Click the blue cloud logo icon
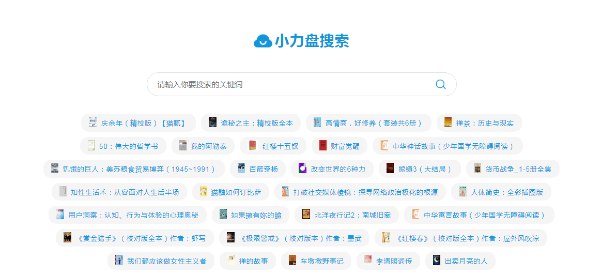Image resolution: width=601 pixels, height=275 pixels. 263,41
